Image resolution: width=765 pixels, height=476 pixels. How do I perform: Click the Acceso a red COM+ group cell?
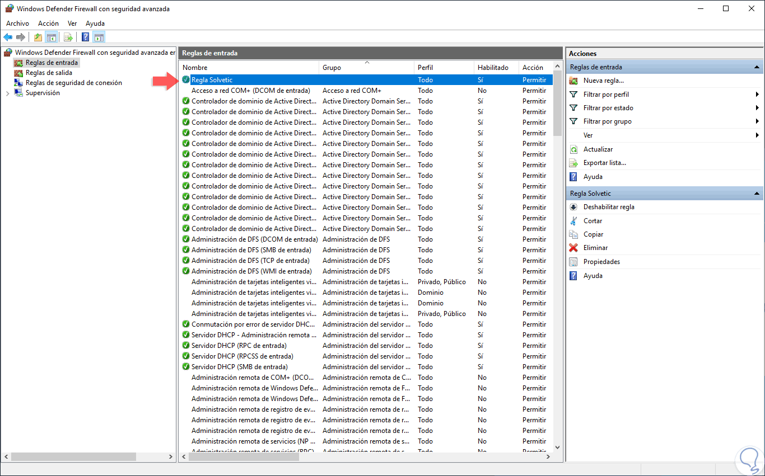coord(352,91)
